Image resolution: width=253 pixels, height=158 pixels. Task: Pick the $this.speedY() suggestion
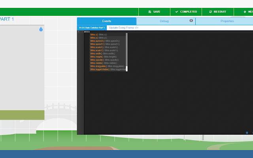(108, 44)
